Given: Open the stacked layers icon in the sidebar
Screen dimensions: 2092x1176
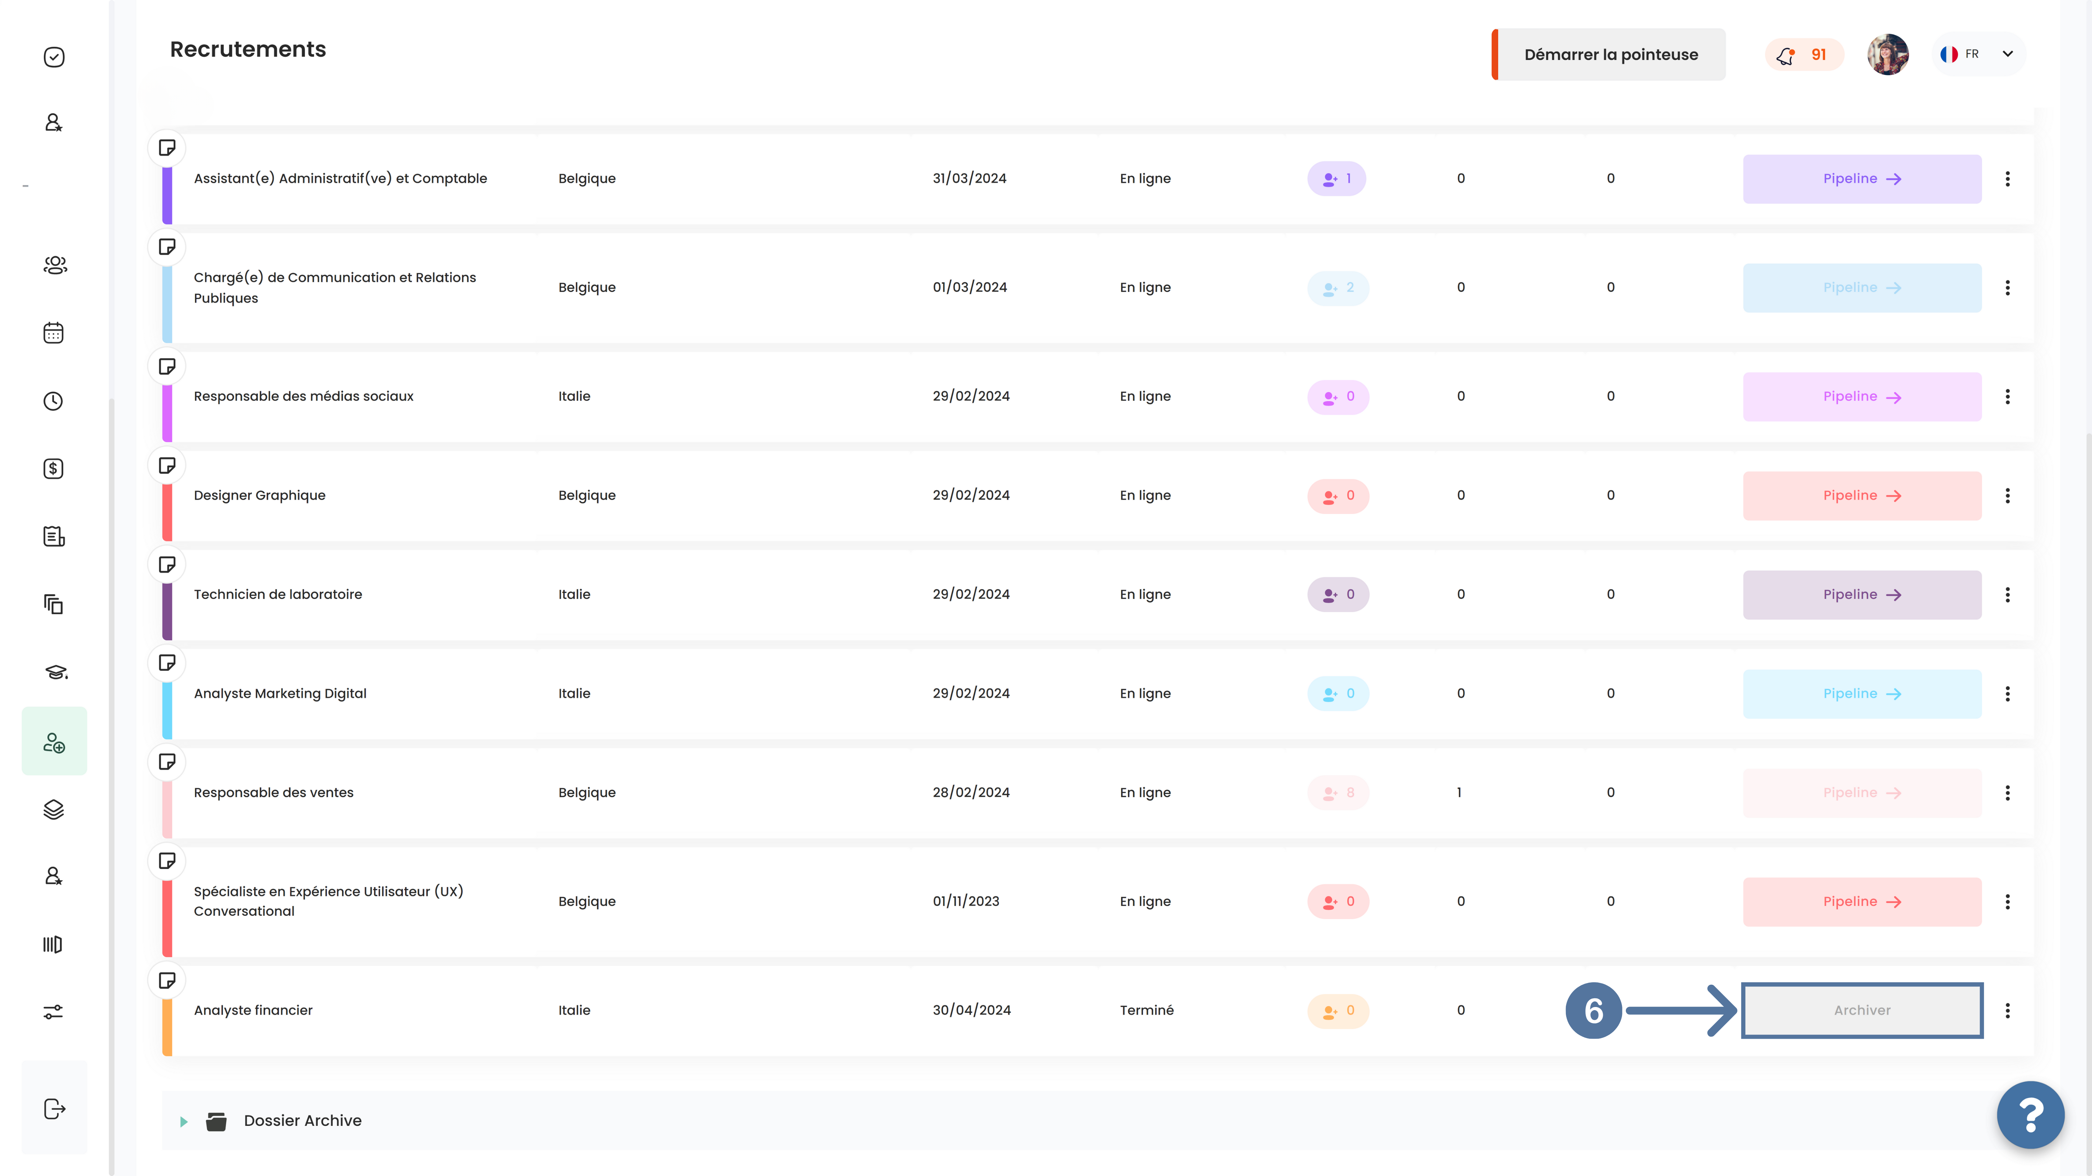Looking at the screenshot, I should coord(54,809).
